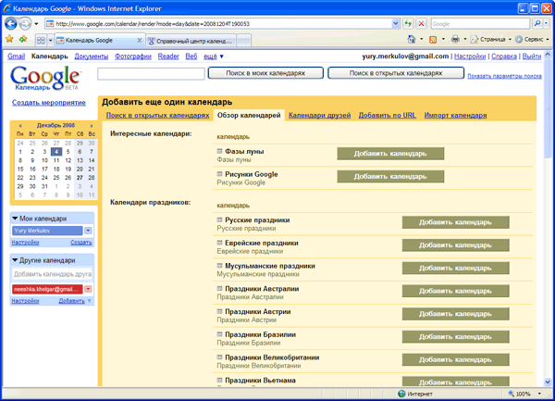Viewport: 555px width, 401px height.
Task: Toggle neeshka.khelgar red calendar chip
Action: [47, 289]
